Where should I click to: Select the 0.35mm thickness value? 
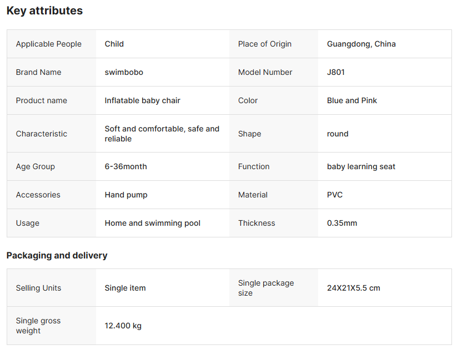[x=342, y=223]
